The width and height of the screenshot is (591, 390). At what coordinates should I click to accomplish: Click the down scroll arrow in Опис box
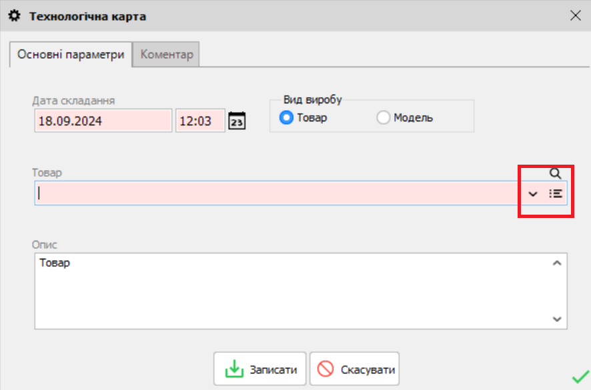(556, 319)
